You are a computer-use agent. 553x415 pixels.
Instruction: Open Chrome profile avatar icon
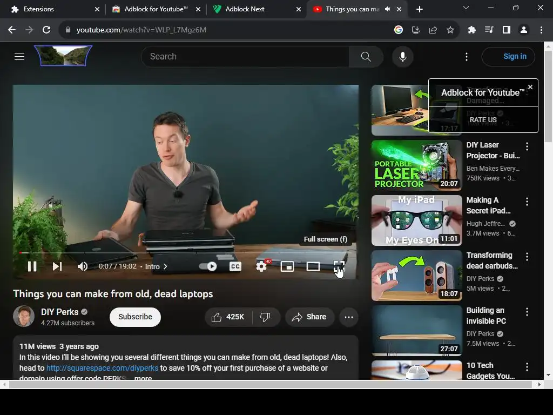point(524,30)
